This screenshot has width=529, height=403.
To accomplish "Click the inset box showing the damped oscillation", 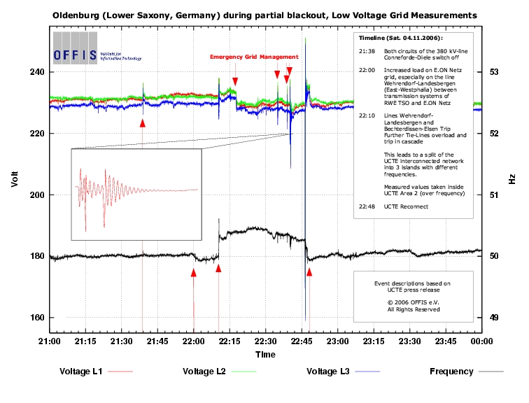I will tap(136, 188).
